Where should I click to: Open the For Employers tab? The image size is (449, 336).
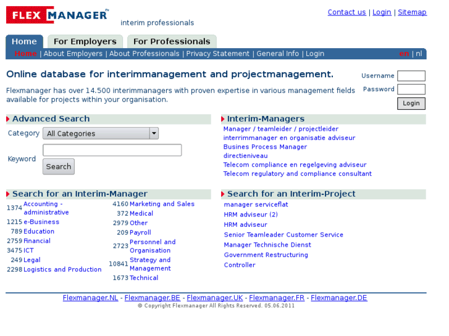click(x=85, y=41)
